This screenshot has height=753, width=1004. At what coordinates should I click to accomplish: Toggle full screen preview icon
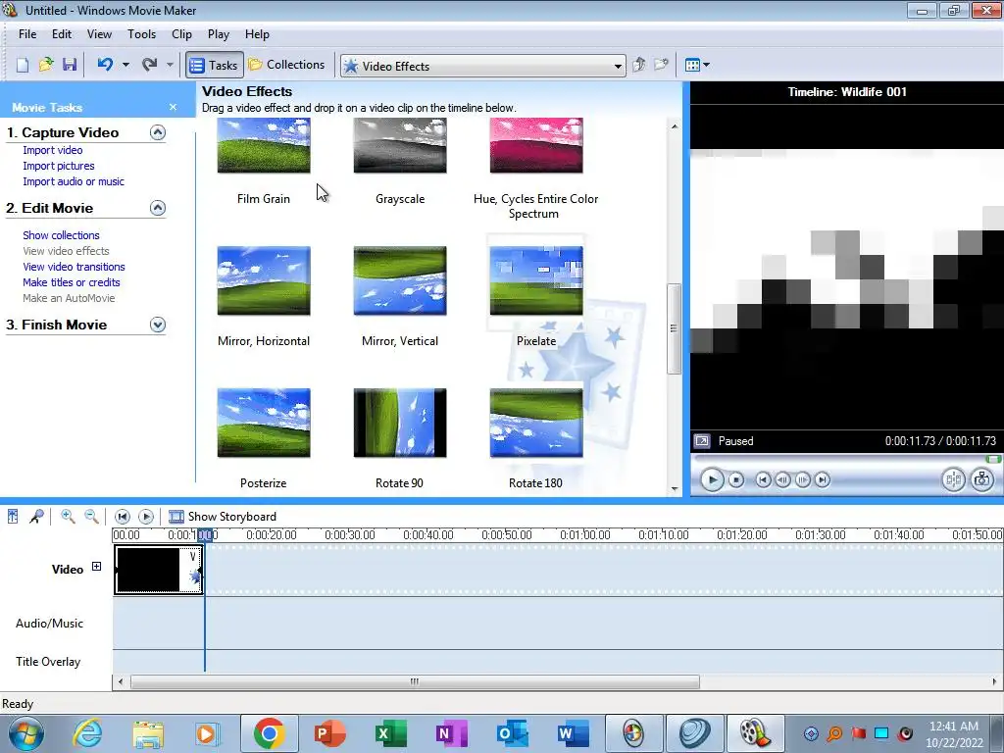tap(702, 440)
